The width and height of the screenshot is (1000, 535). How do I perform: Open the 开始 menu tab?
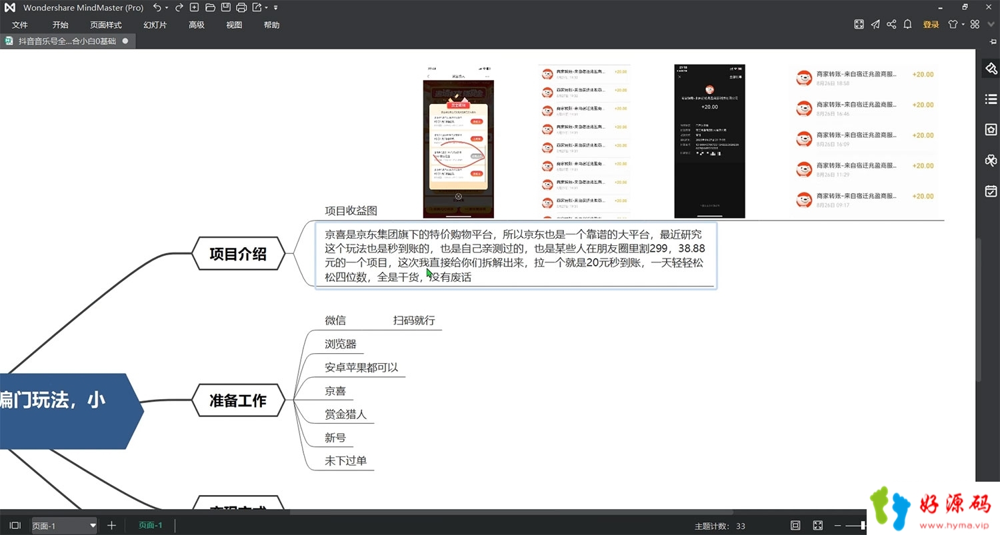[60, 25]
